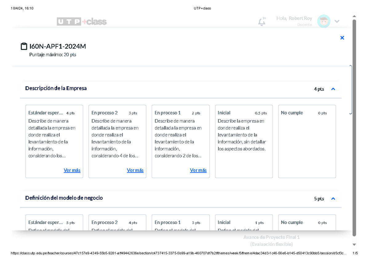The image size is (369, 261).
Task: Open the notifications bell with 9+ badge
Action: click(x=261, y=21)
